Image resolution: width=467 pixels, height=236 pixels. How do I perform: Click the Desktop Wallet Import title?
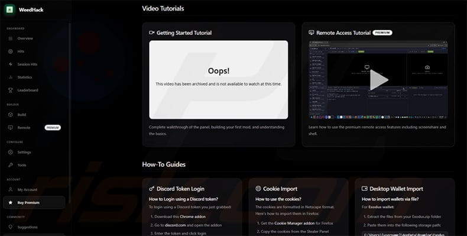[x=397, y=189]
